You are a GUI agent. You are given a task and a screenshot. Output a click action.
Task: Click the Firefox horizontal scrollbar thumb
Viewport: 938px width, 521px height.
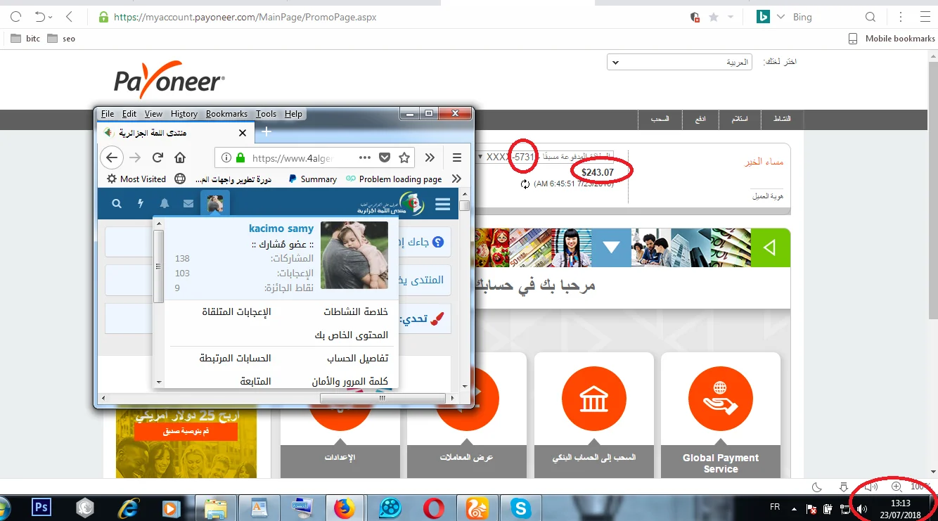click(x=382, y=398)
